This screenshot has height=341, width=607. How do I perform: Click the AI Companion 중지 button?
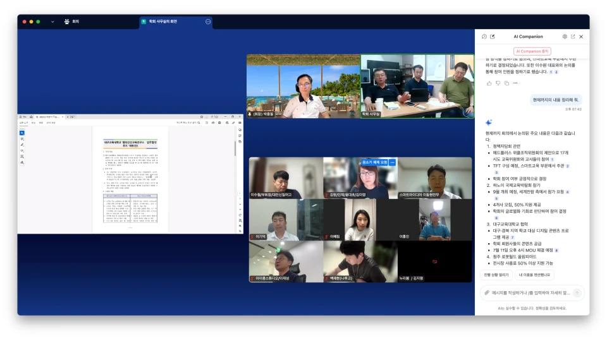pyautogui.click(x=532, y=51)
